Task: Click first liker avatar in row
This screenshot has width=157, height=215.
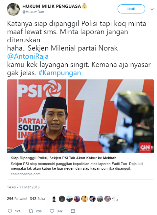Action: [54, 199]
